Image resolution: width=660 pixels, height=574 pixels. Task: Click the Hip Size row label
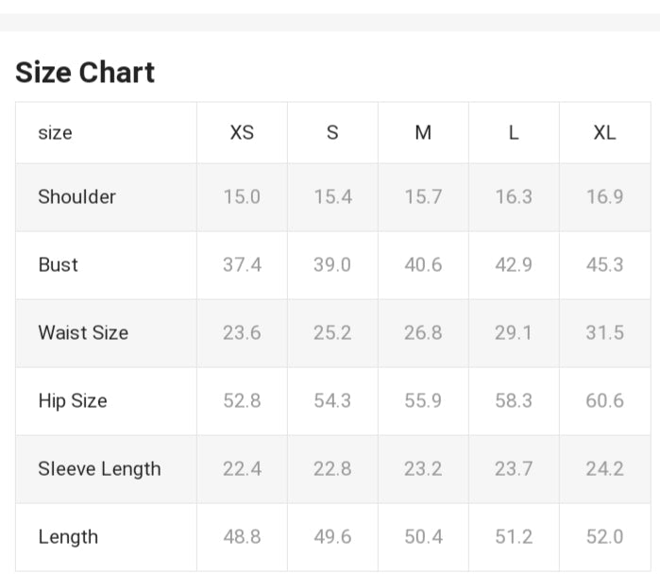73,401
